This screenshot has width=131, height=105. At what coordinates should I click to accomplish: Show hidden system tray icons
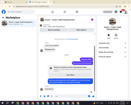pyautogui.click(x=106, y=103)
